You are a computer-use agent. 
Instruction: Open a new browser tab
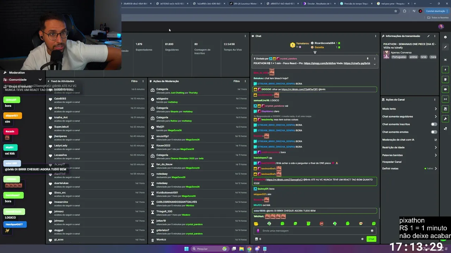click(x=415, y=4)
